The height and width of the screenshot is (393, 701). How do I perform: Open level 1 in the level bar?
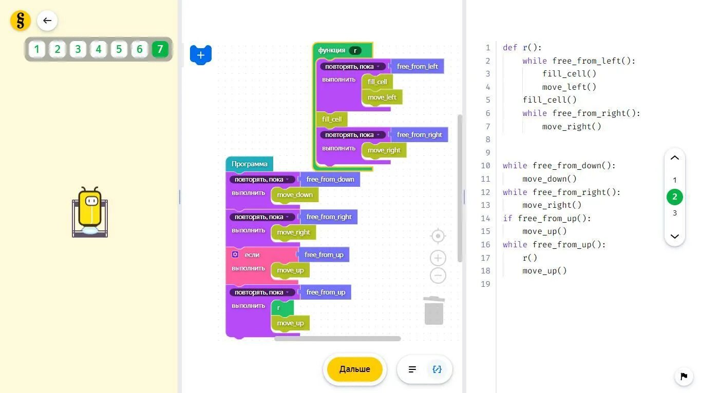(x=36, y=49)
